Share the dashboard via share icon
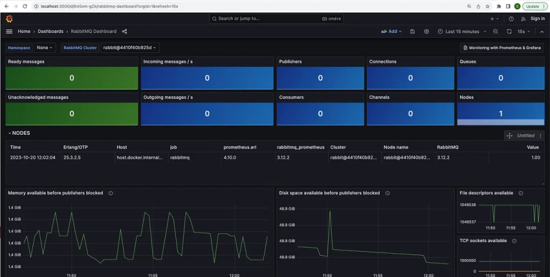Screen dimensions: 550x277 point(125,32)
